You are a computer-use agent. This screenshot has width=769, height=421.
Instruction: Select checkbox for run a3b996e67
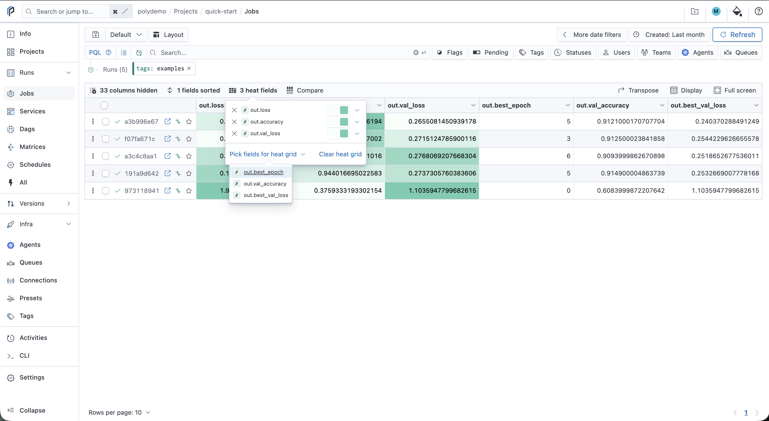point(105,121)
